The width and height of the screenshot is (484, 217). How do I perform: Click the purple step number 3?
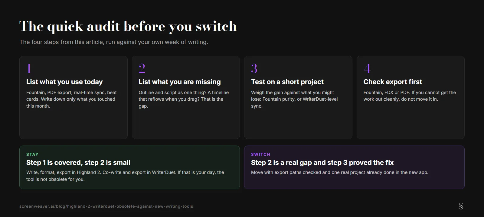(x=254, y=68)
